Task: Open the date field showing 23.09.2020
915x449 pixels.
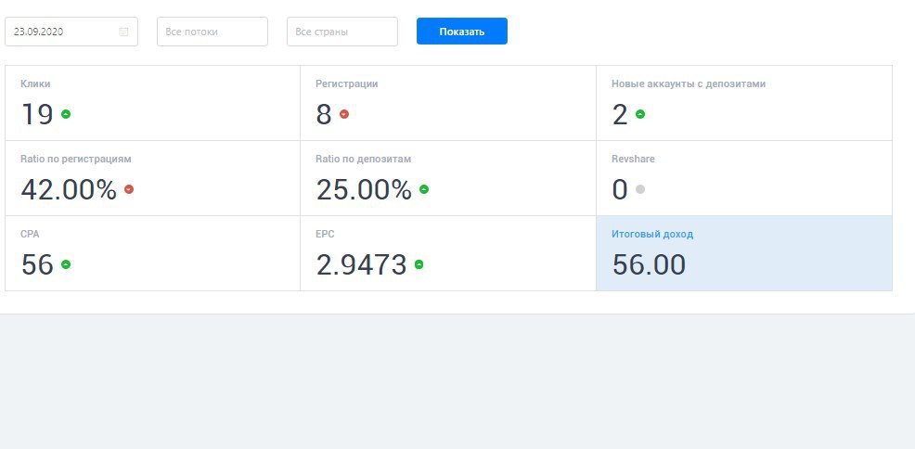Action: coord(71,32)
